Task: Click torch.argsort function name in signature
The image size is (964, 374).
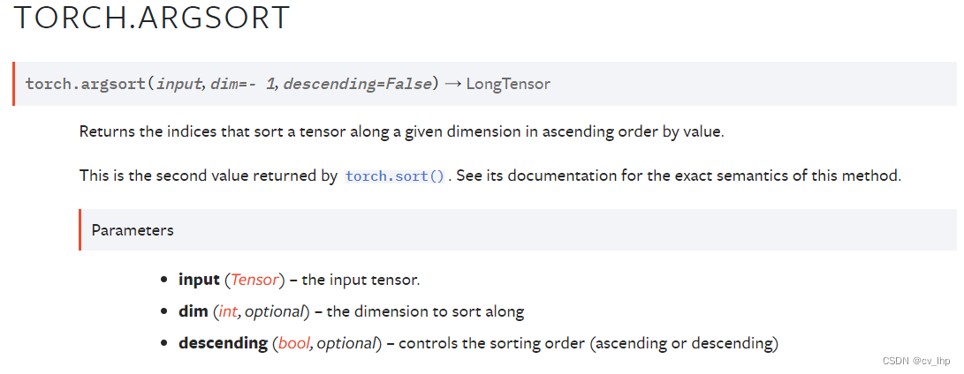Action: (86, 84)
